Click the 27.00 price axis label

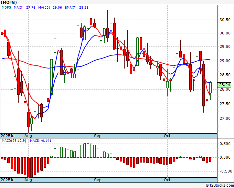[x=225, y=119]
